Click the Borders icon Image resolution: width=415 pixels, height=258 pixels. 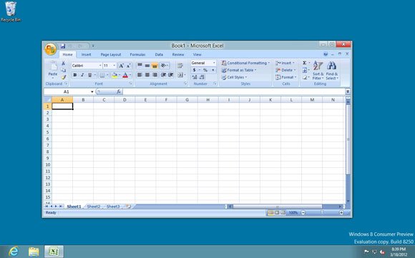point(102,75)
